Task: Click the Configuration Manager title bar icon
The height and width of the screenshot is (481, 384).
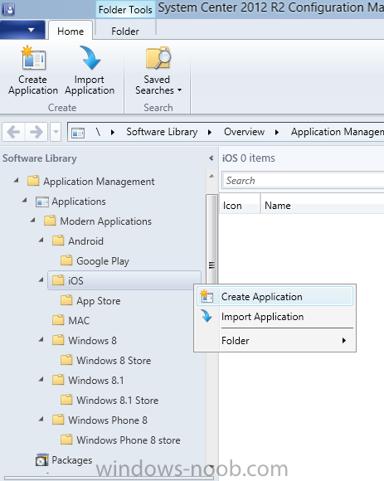Action: tap(8, 9)
